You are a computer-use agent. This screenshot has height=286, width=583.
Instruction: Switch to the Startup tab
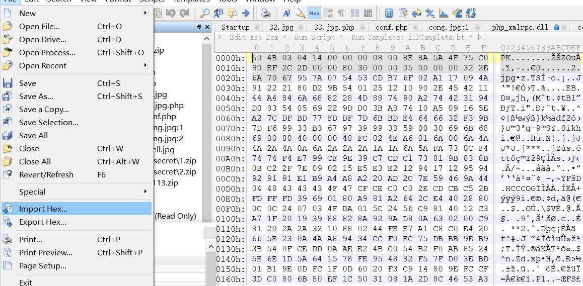click(235, 28)
